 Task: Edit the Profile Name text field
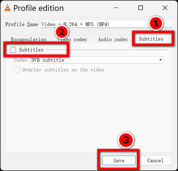pos(107,24)
